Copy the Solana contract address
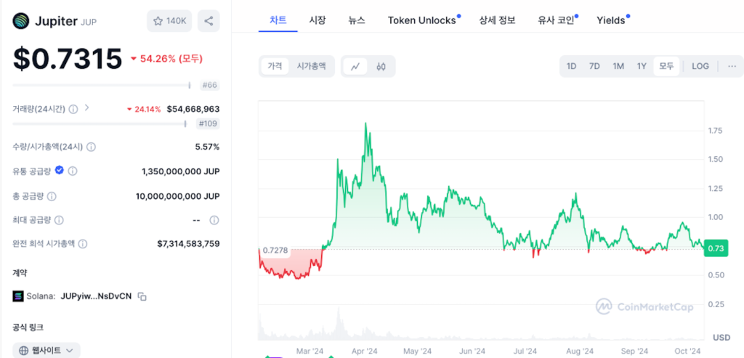Image resolution: width=744 pixels, height=358 pixels. (x=142, y=296)
